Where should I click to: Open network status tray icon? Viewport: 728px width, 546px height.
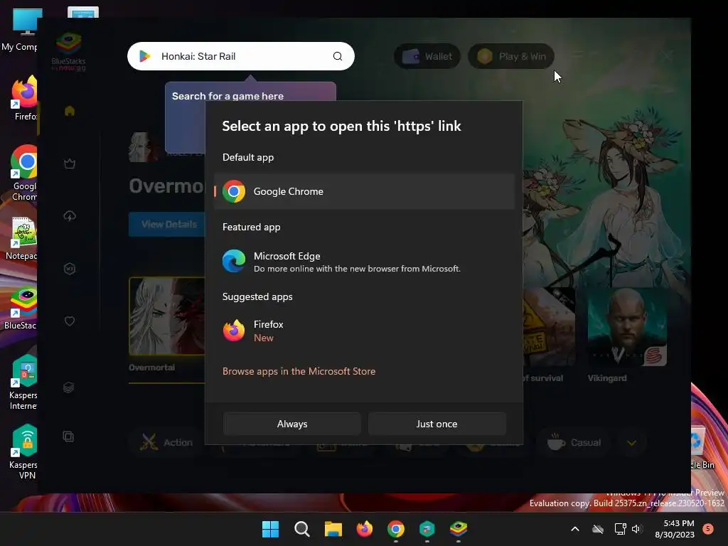(620, 529)
